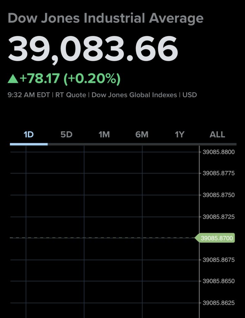
Task: Show the 1M chart range
Action: (104, 135)
